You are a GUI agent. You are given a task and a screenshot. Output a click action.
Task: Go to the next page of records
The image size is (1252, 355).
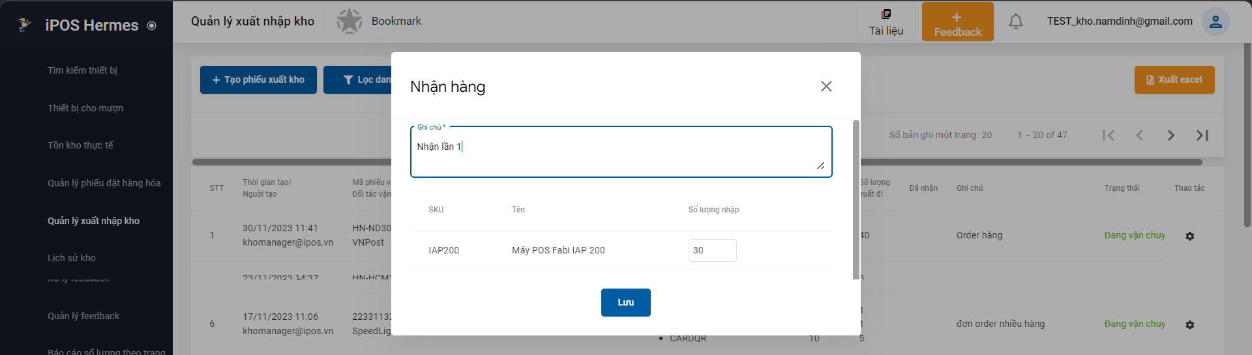[x=1170, y=135]
